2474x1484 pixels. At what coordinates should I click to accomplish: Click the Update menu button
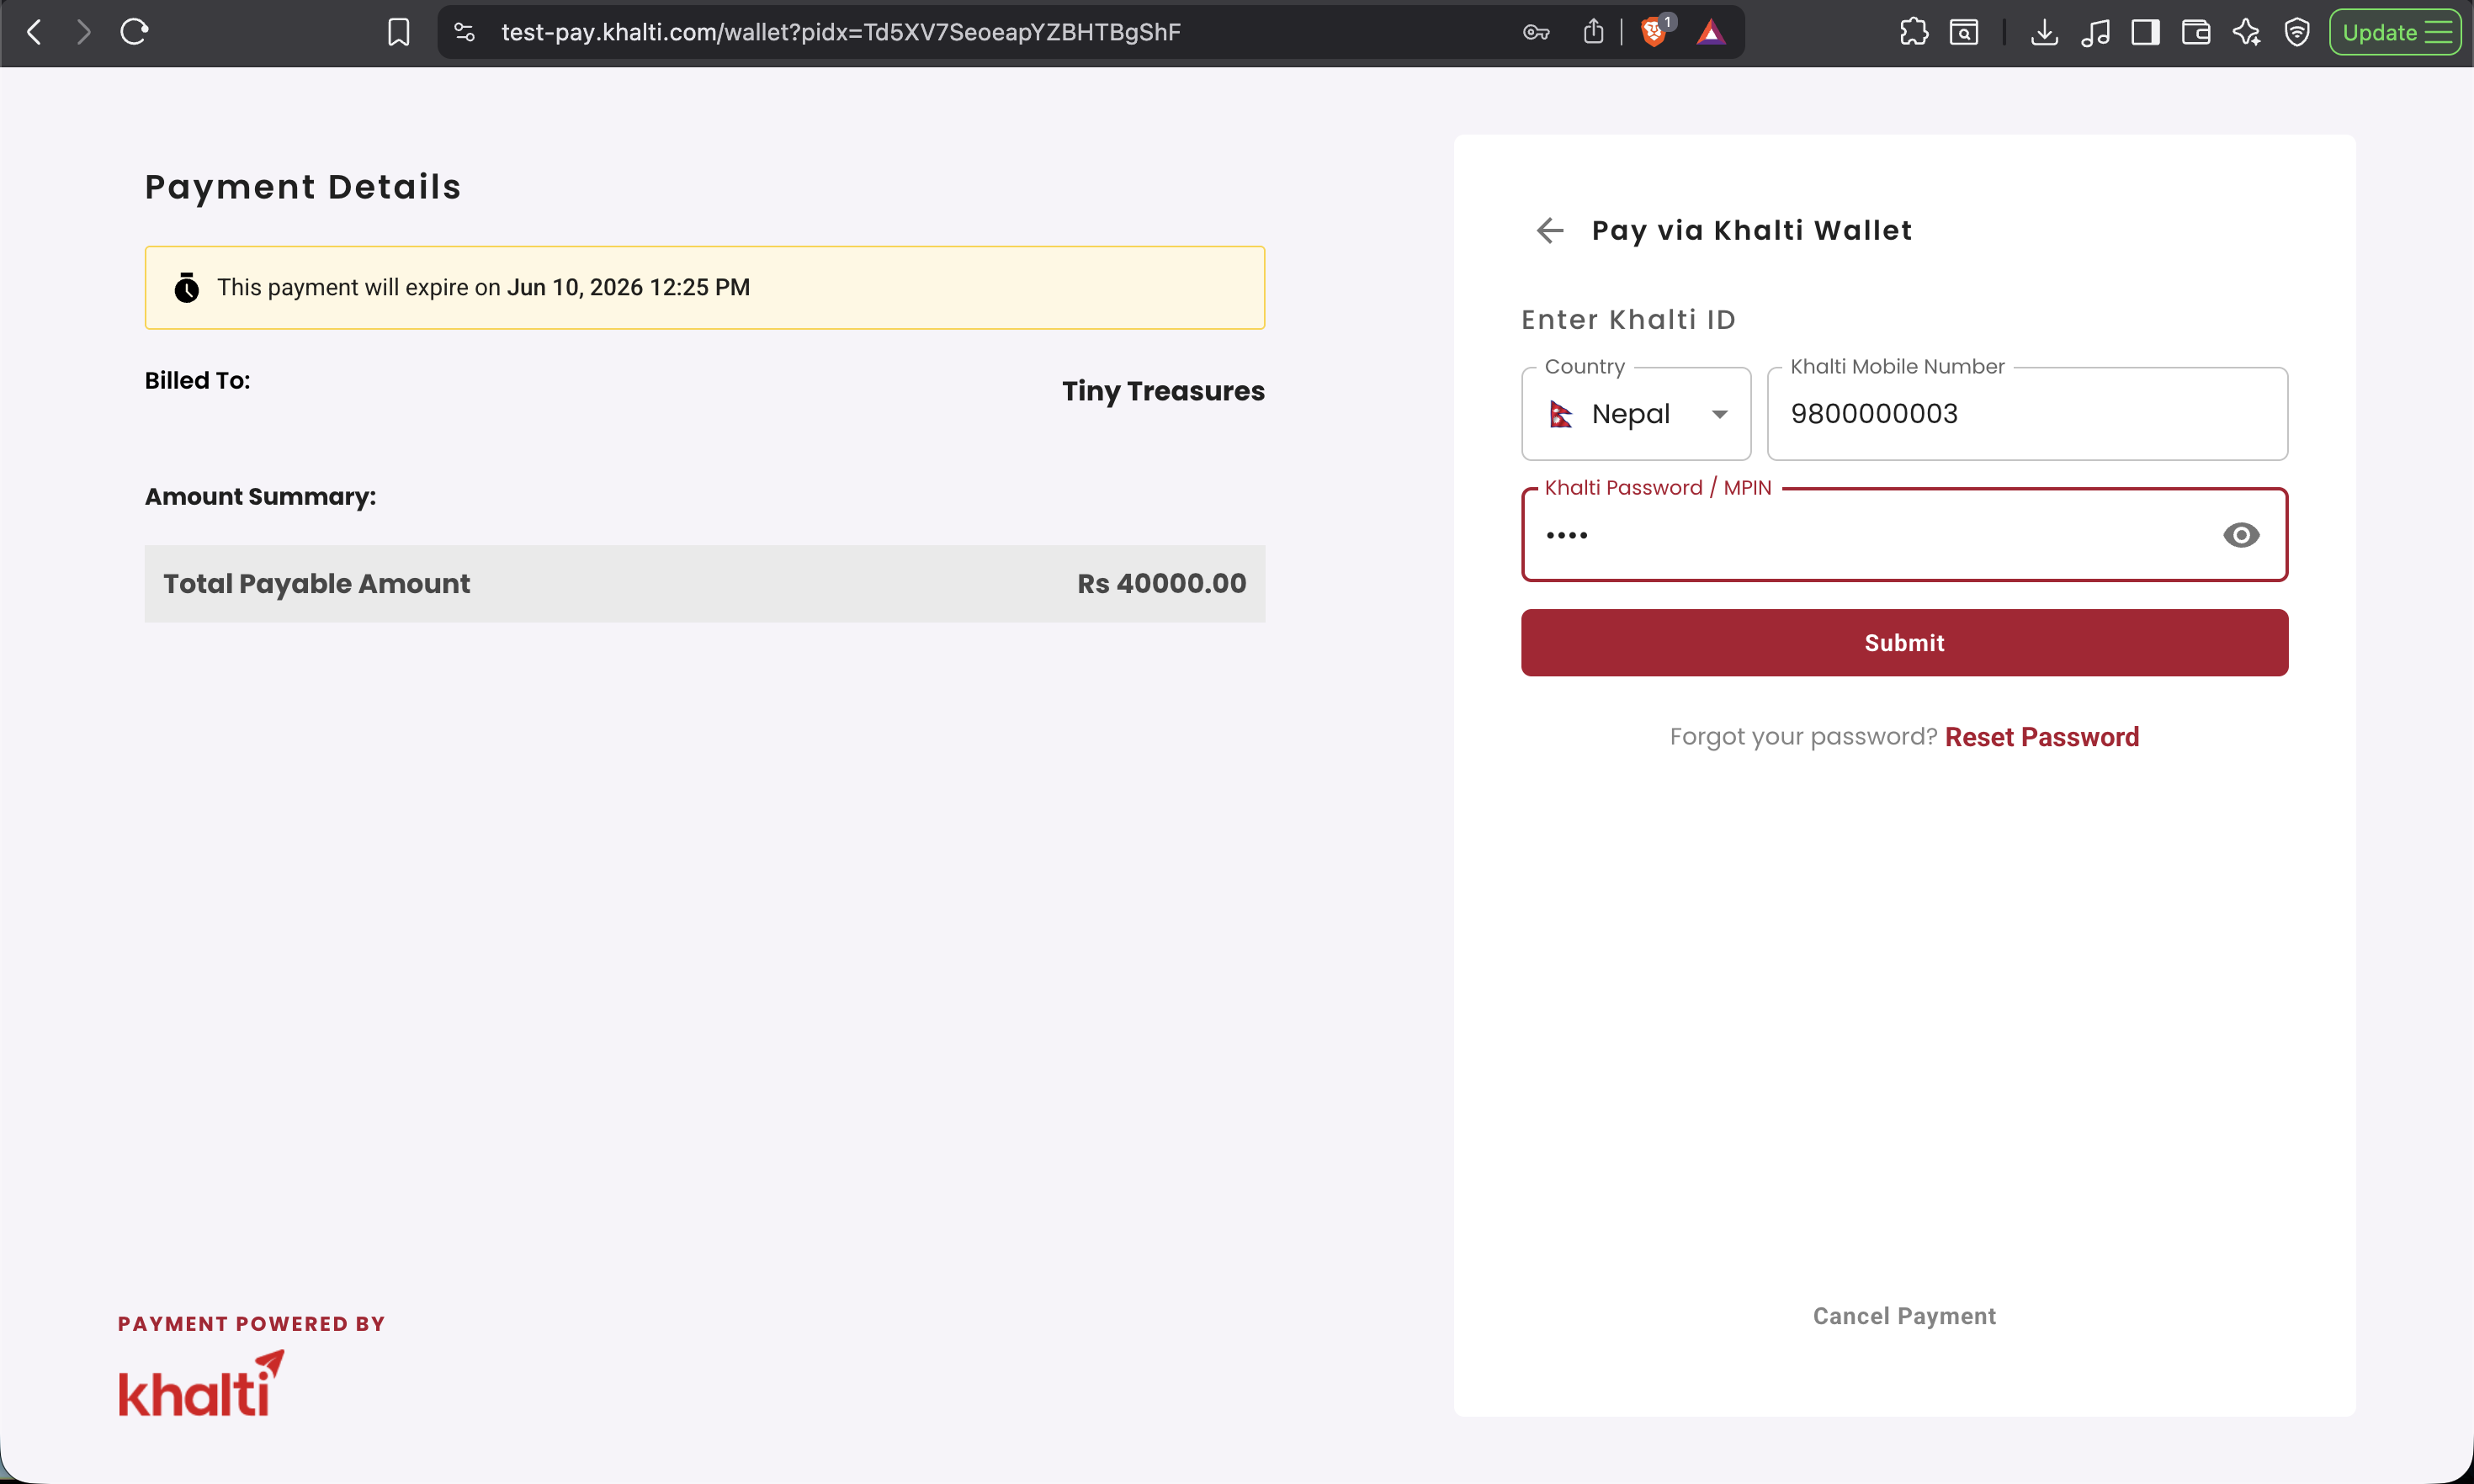point(2395,32)
